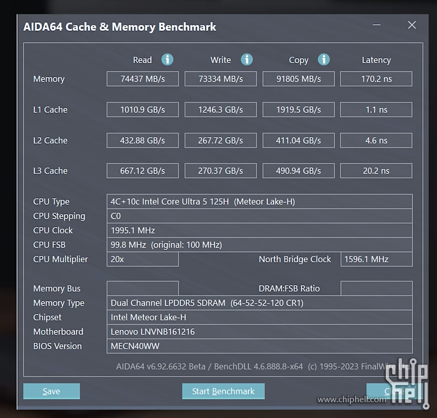Screen dimensions: 437x418
Task: Click the CPU FSB field 99.8 MHz
Action: tap(259, 245)
